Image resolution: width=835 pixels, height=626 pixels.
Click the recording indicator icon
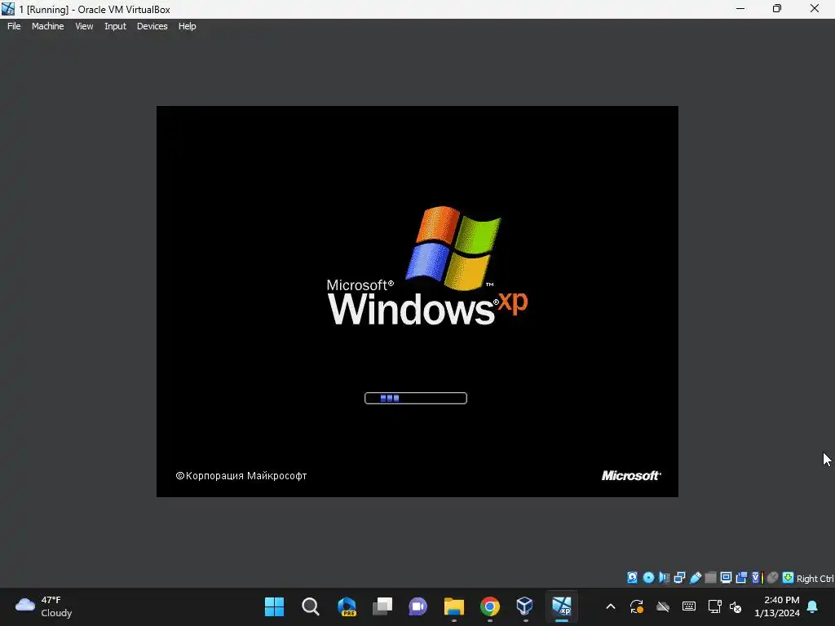(x=741, y=578)
